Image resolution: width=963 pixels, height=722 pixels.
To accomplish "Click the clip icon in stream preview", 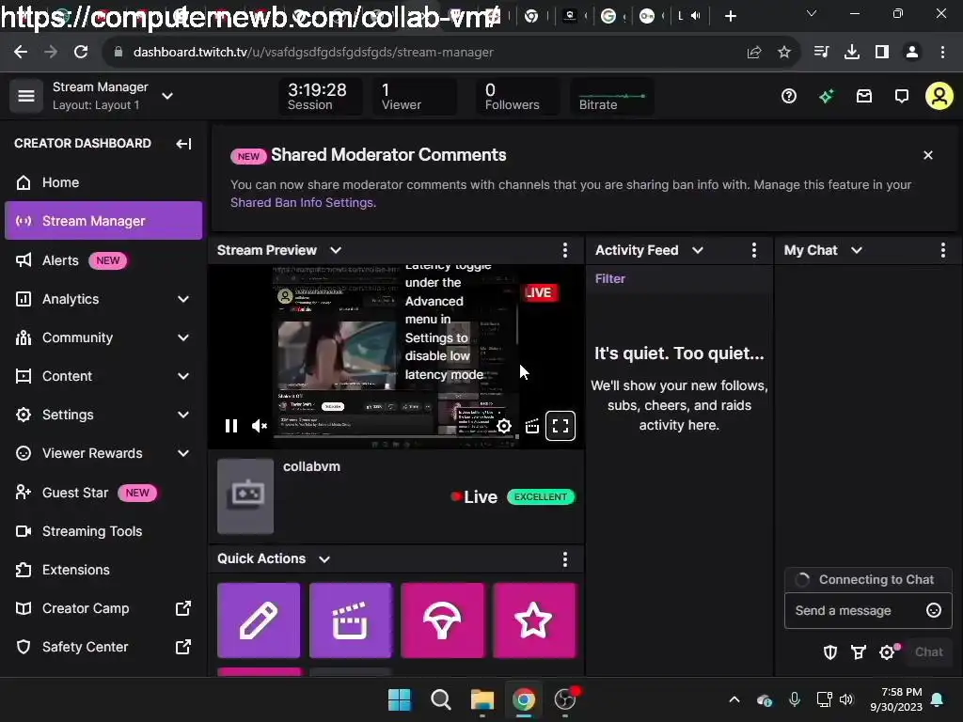I will coord(532,426).
